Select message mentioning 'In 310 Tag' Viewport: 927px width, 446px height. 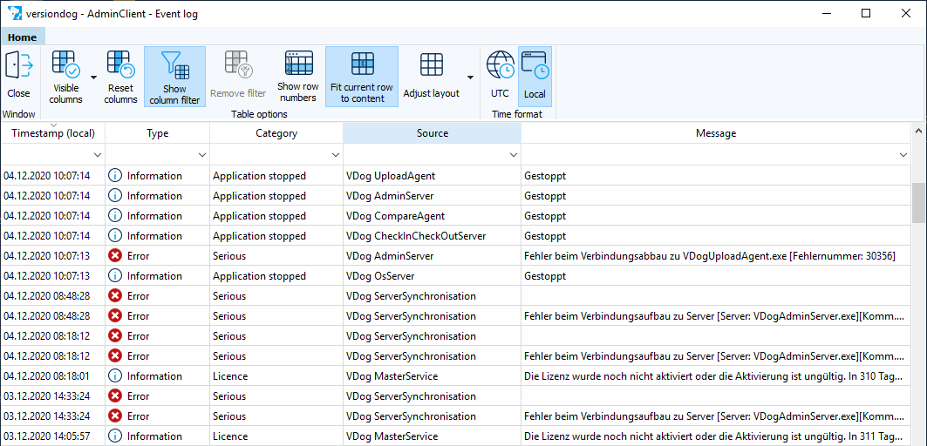[x=714, y=375]
